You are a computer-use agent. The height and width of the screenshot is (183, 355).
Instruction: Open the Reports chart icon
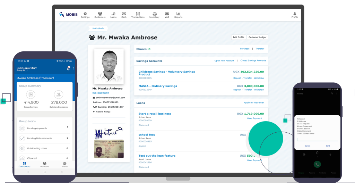click(x=178, y=14)
